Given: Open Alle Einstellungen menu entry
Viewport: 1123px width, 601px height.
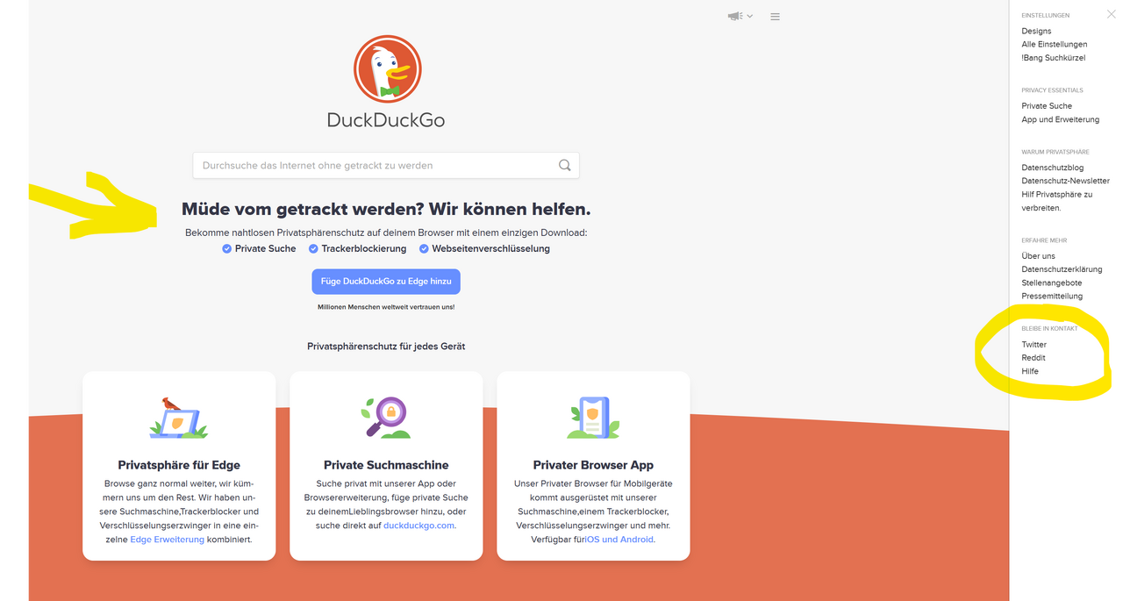Looking at the screenshot, I should tap(1055, 44).
